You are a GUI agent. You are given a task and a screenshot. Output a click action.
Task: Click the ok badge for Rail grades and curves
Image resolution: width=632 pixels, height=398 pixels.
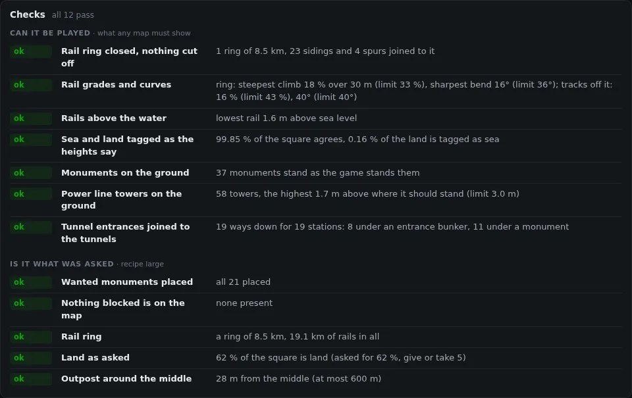pyautogui.click(x=31, y=85)
